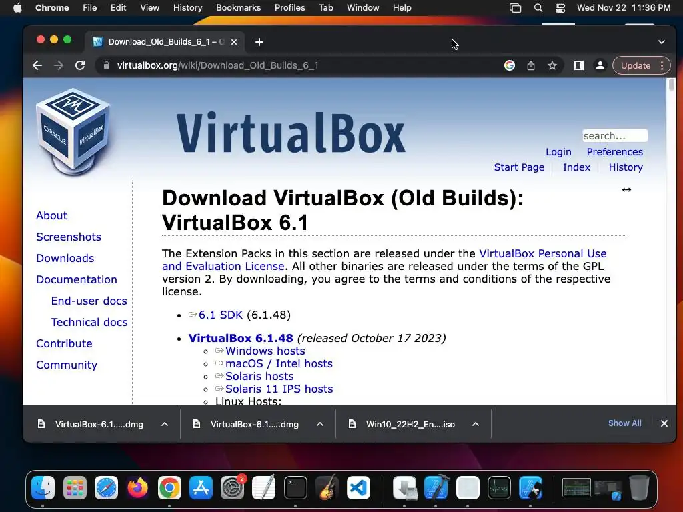
Task: Open the Chrome profile icon
Action: point(600,66)
